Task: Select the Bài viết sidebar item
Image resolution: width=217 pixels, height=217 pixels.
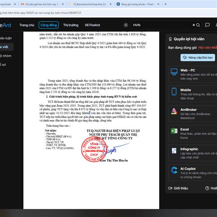Action: pos(6,47)
